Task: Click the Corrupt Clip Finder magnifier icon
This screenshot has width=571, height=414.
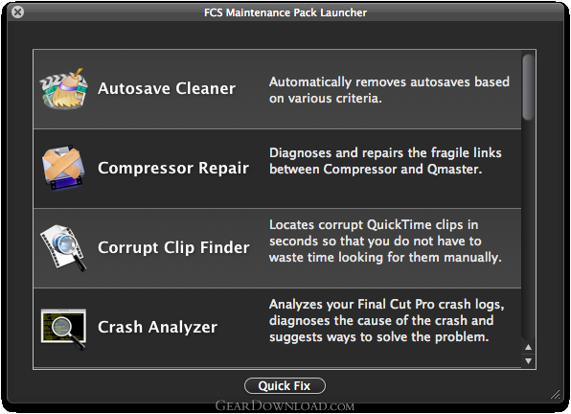Action: coord(64,248)
